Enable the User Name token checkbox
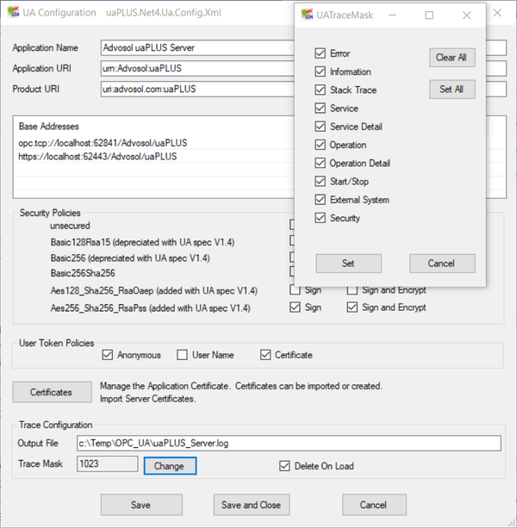517x528 pixels. (x=182, y=355)
